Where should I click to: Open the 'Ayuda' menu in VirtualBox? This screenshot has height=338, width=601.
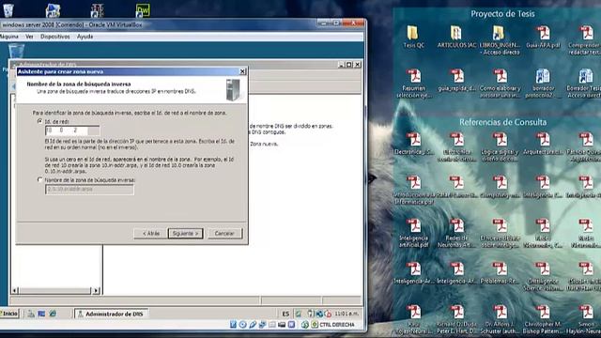click(85, 37)
